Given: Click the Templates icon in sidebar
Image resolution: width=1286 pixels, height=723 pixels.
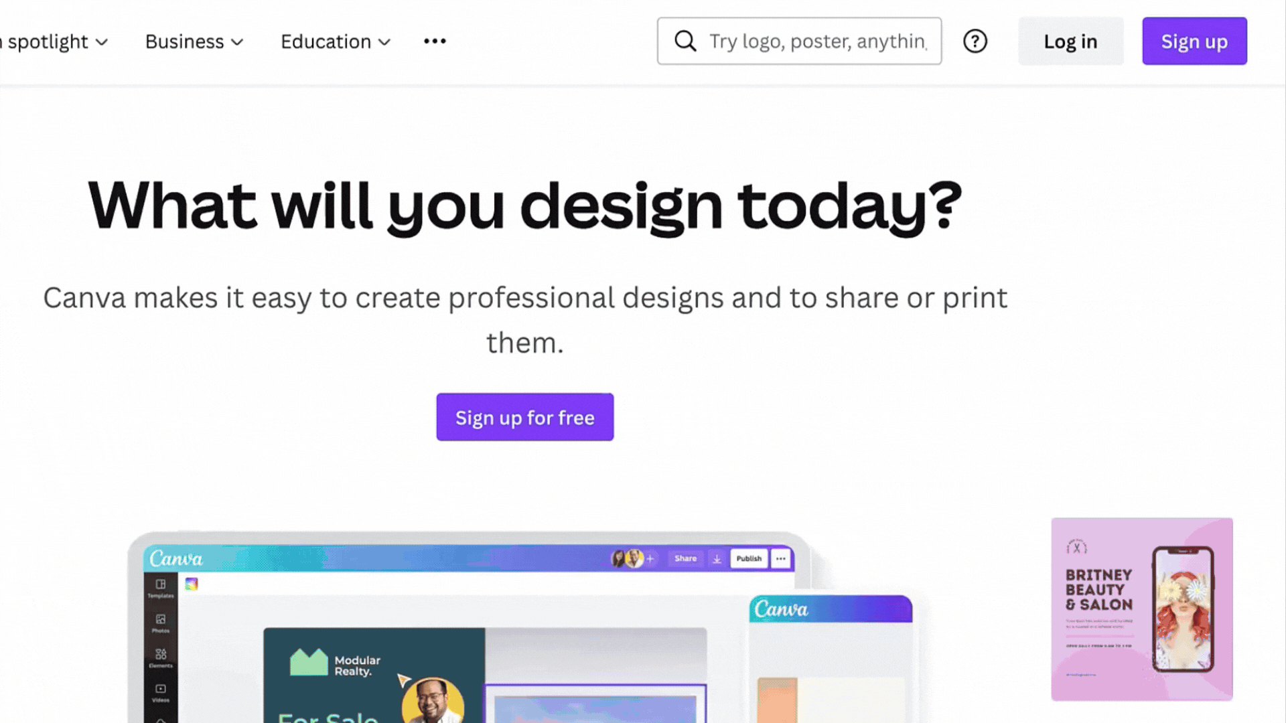Looking at the screenshot, I should click(x=161, y=587).
